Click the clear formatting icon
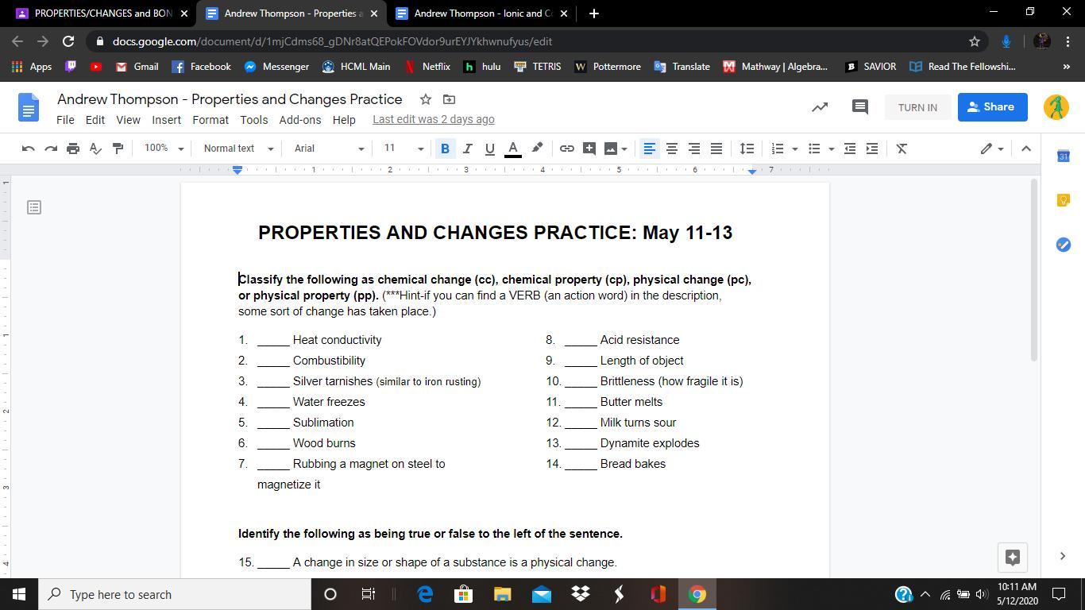This screenshot has width=1085, height=610. [x=902, y=149]
